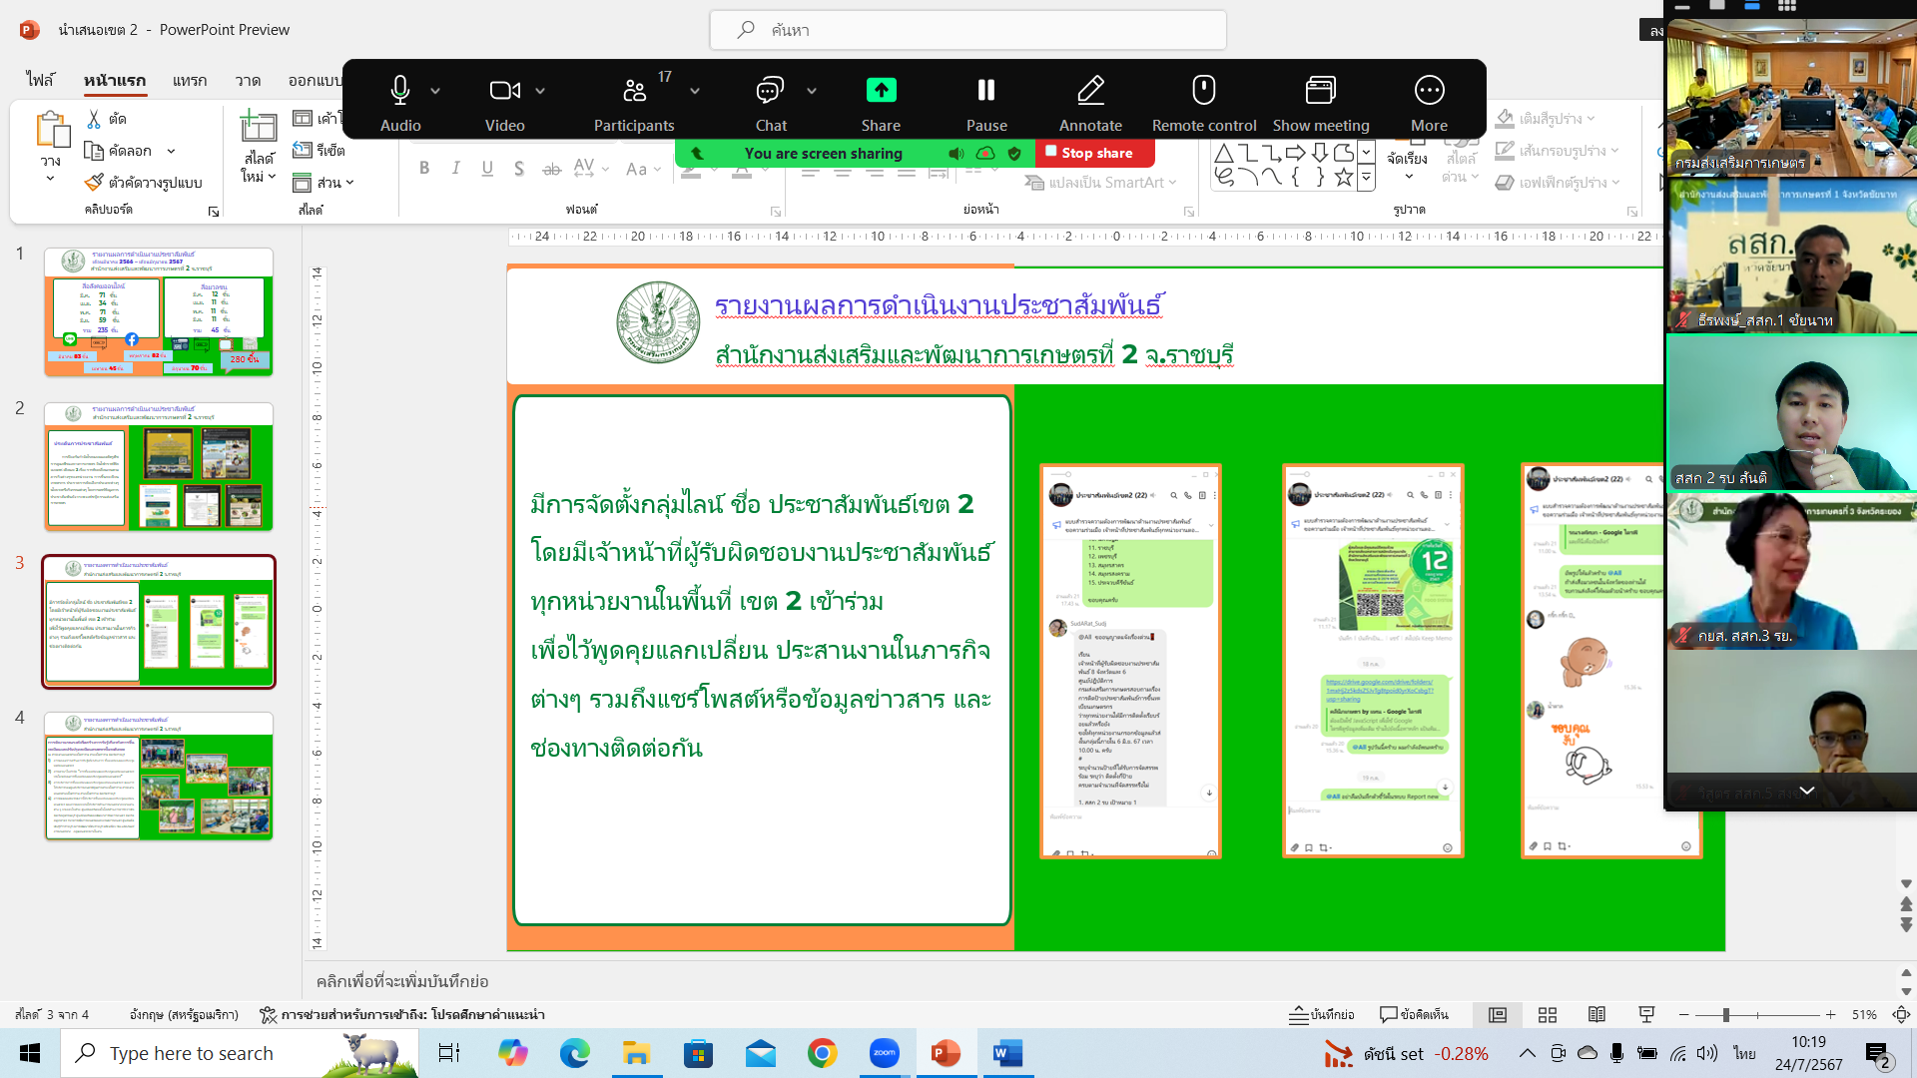Click the Bold formatting button

tap(424, 168)
